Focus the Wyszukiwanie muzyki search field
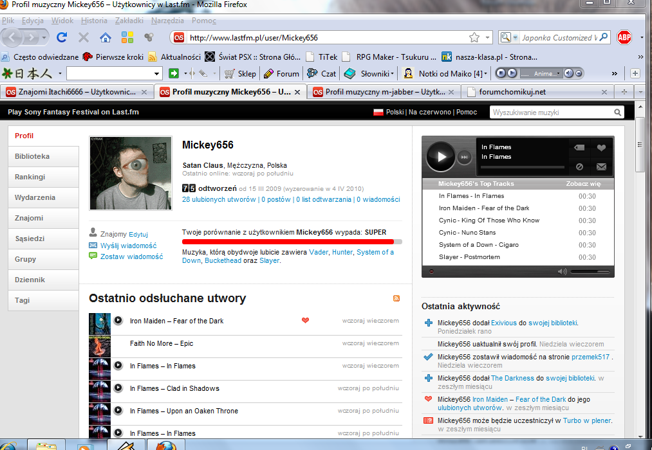The width and height of the screenshot is (652, 450). (551, 113)
